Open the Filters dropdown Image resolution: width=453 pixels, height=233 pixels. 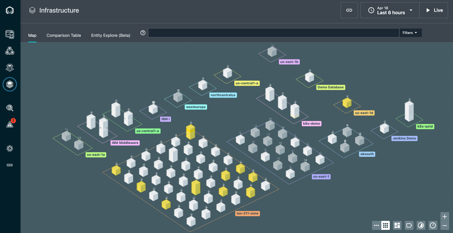(x=411, y=33)
